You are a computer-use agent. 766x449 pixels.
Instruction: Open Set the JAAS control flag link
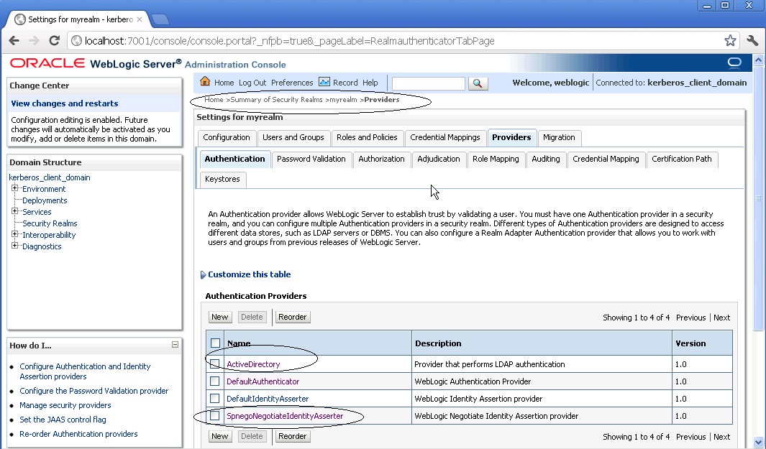[63, 420]
